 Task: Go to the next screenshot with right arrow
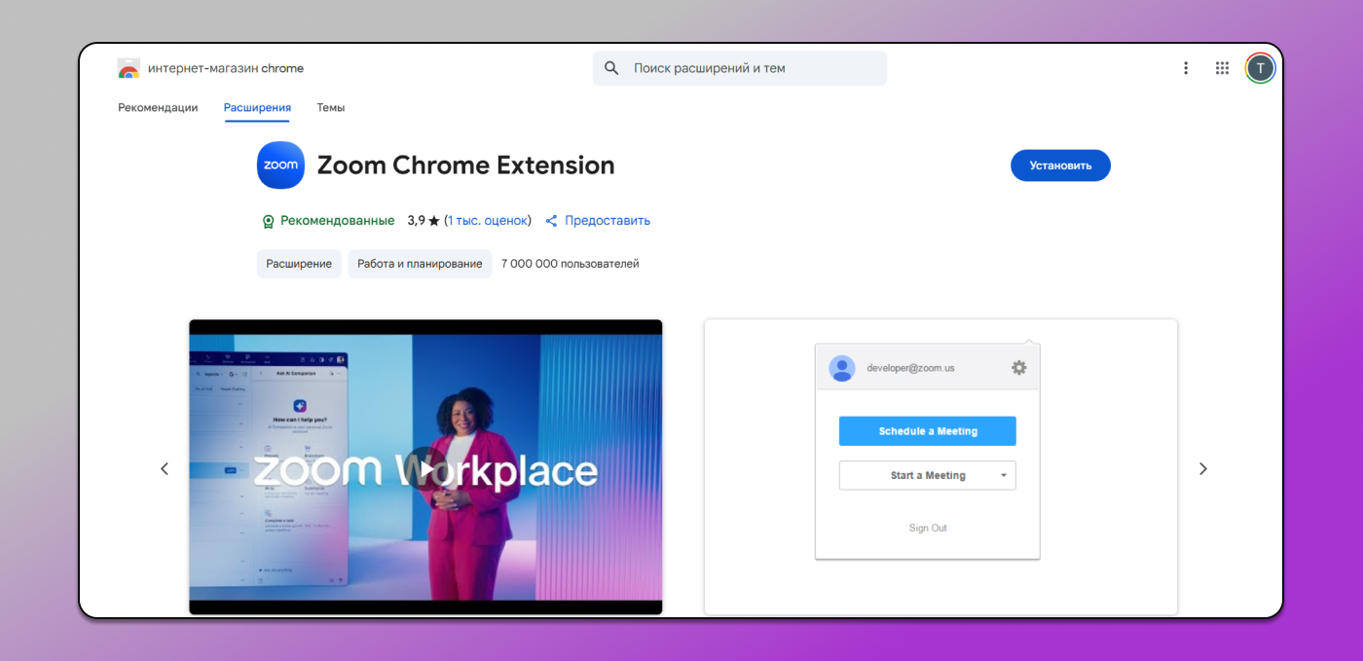[1202, 468]
